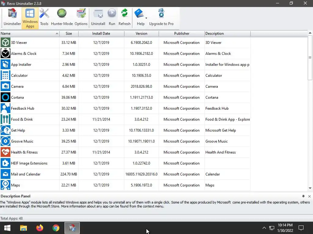The width and height of the screenshot is (313, 234).
Task: Sort by the Description column header
Action: 227,34
